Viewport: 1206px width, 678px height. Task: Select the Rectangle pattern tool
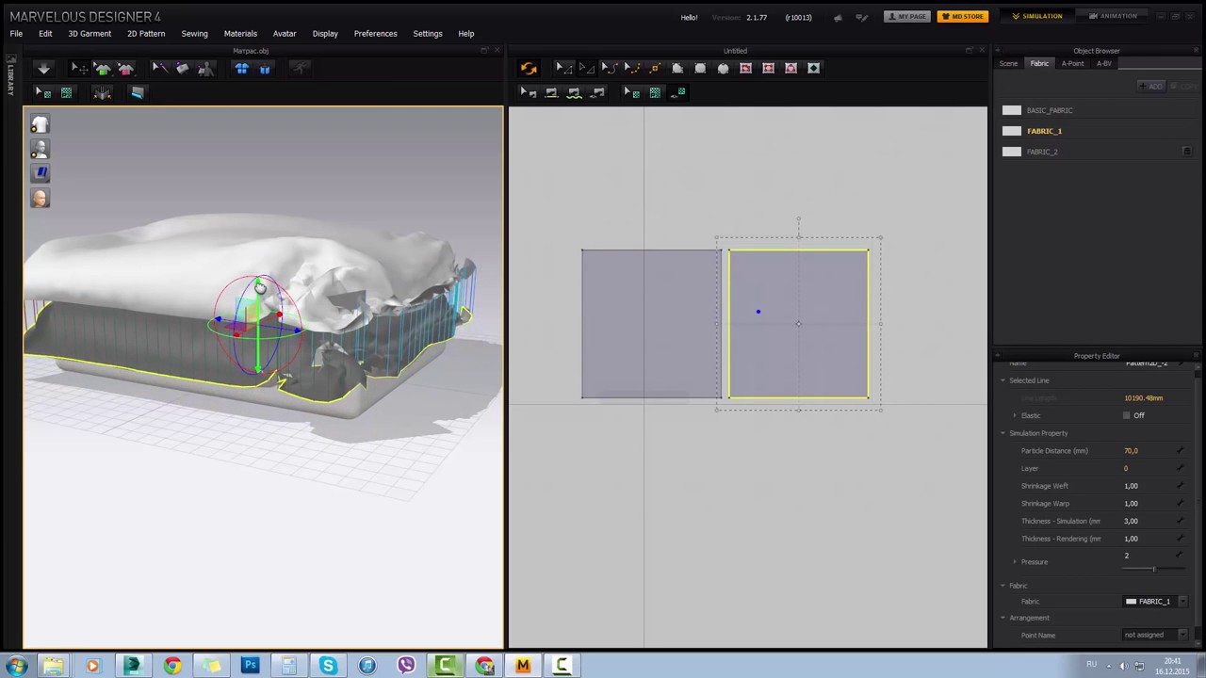(700, 68)
